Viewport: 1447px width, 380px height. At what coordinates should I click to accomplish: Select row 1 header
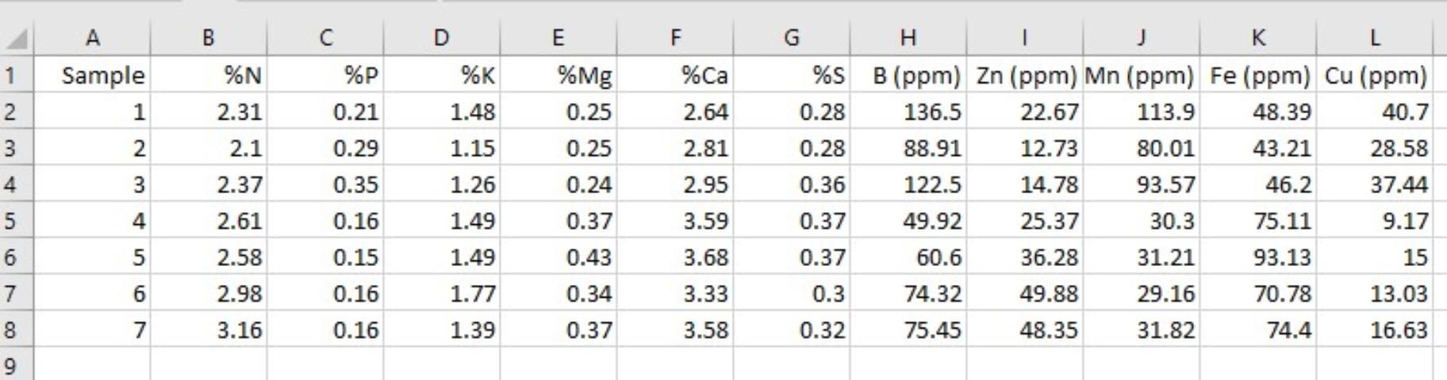(10, 76)
